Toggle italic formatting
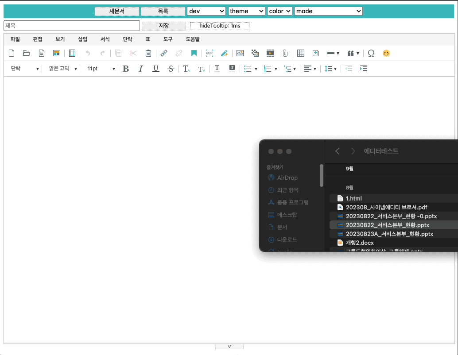Image resolution: width=458 pixels, height=355 pixels. pyautogui.click(x=141, y=69)
